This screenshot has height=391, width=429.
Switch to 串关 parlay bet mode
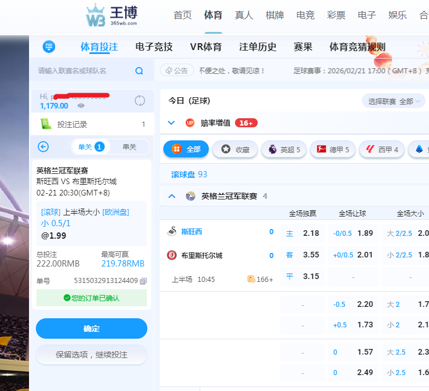[x=129, y=147]
